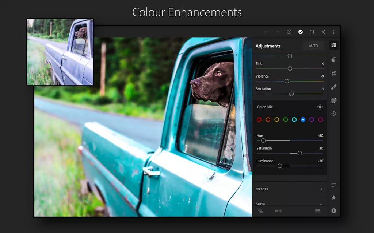Viewport: 374px width, 233px height.
Task: Click the Vibrance value -9
Action: pos(322,76)
